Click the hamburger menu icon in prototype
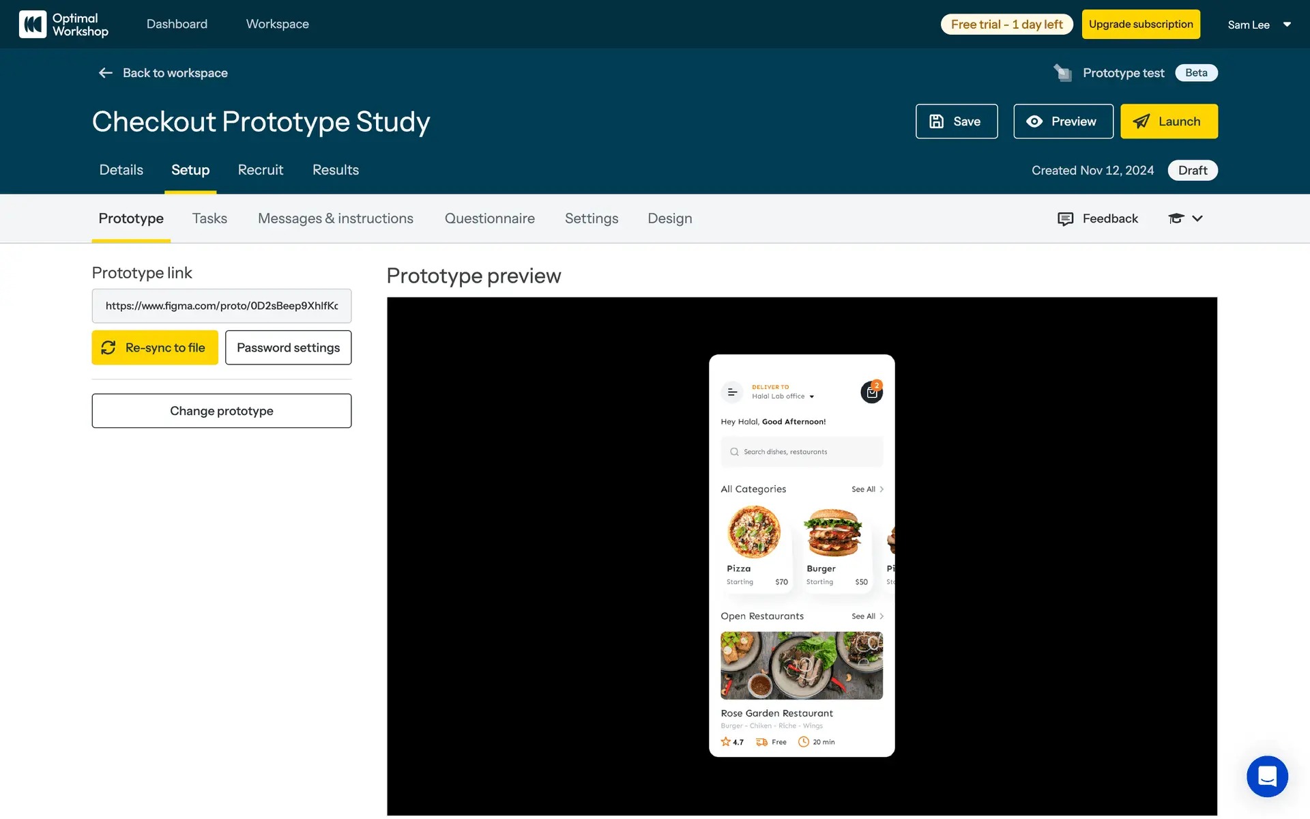 [732, 392]
